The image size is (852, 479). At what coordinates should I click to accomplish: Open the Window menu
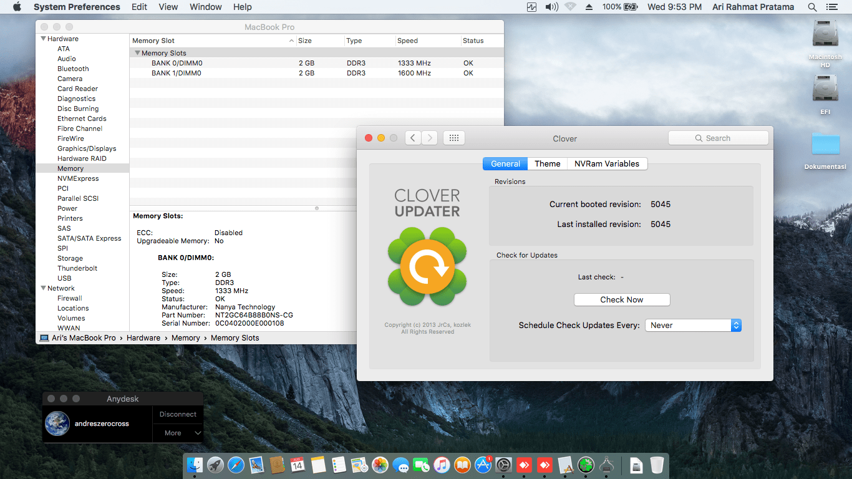(x=206, y=7)
